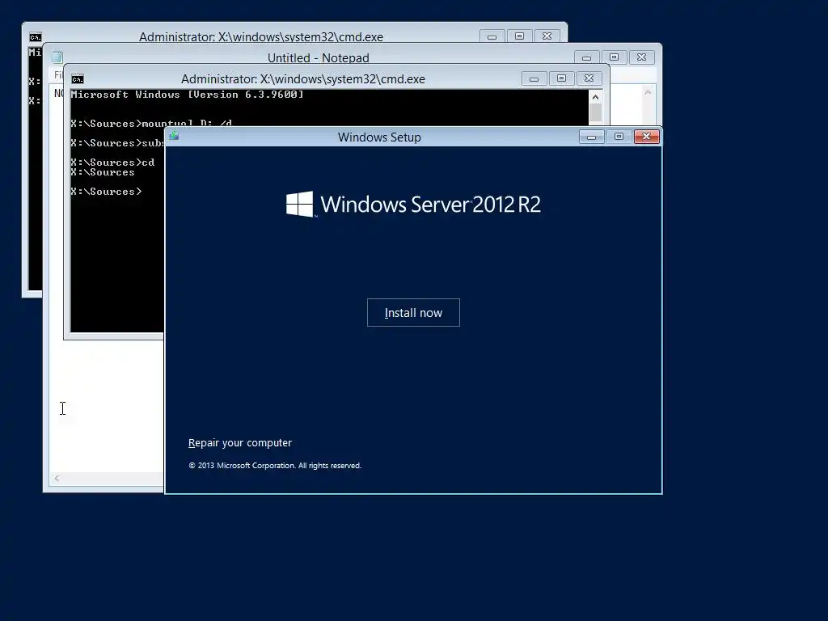The width and height of the screenshot is (828, 621).
Task: Minimize the front cmd.exe window
Action: click(x=534, y=78)
